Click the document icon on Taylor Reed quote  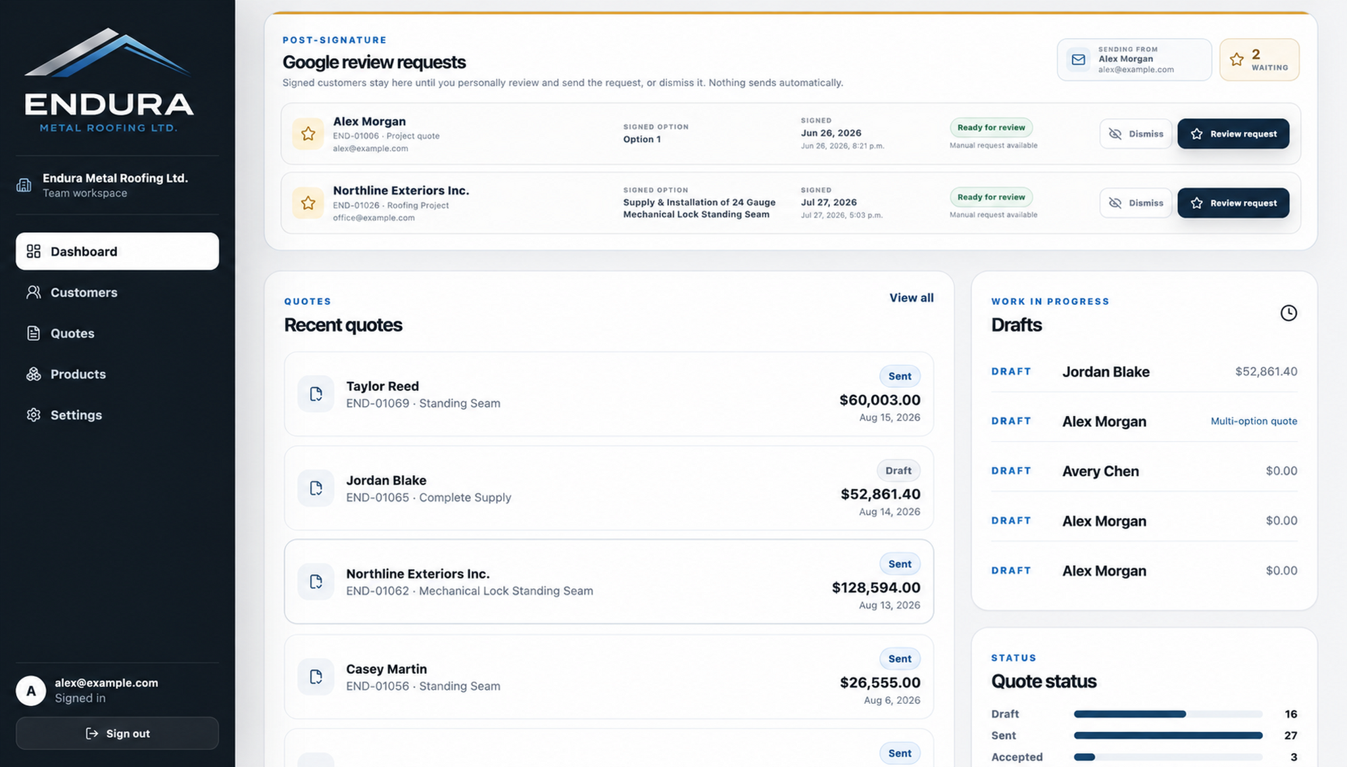pos(316,394)
